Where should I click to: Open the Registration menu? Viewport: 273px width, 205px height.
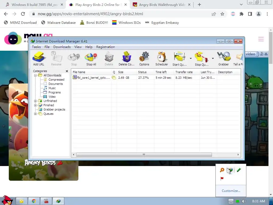click(x=106, y=47)
